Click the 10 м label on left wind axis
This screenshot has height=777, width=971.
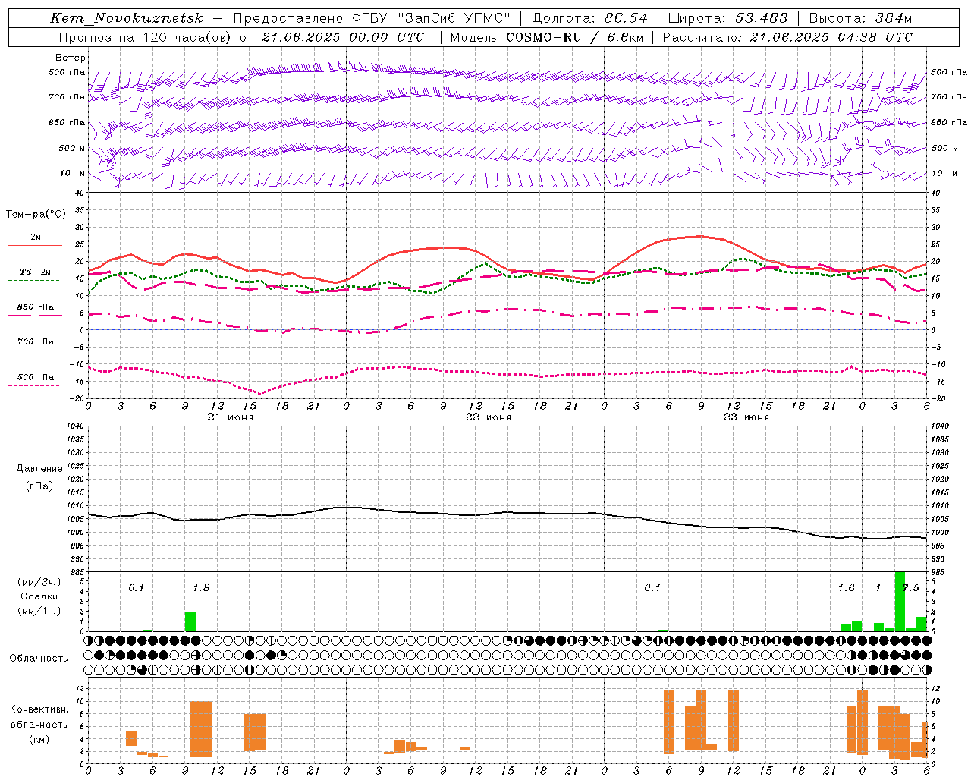[x=72, y=174]
